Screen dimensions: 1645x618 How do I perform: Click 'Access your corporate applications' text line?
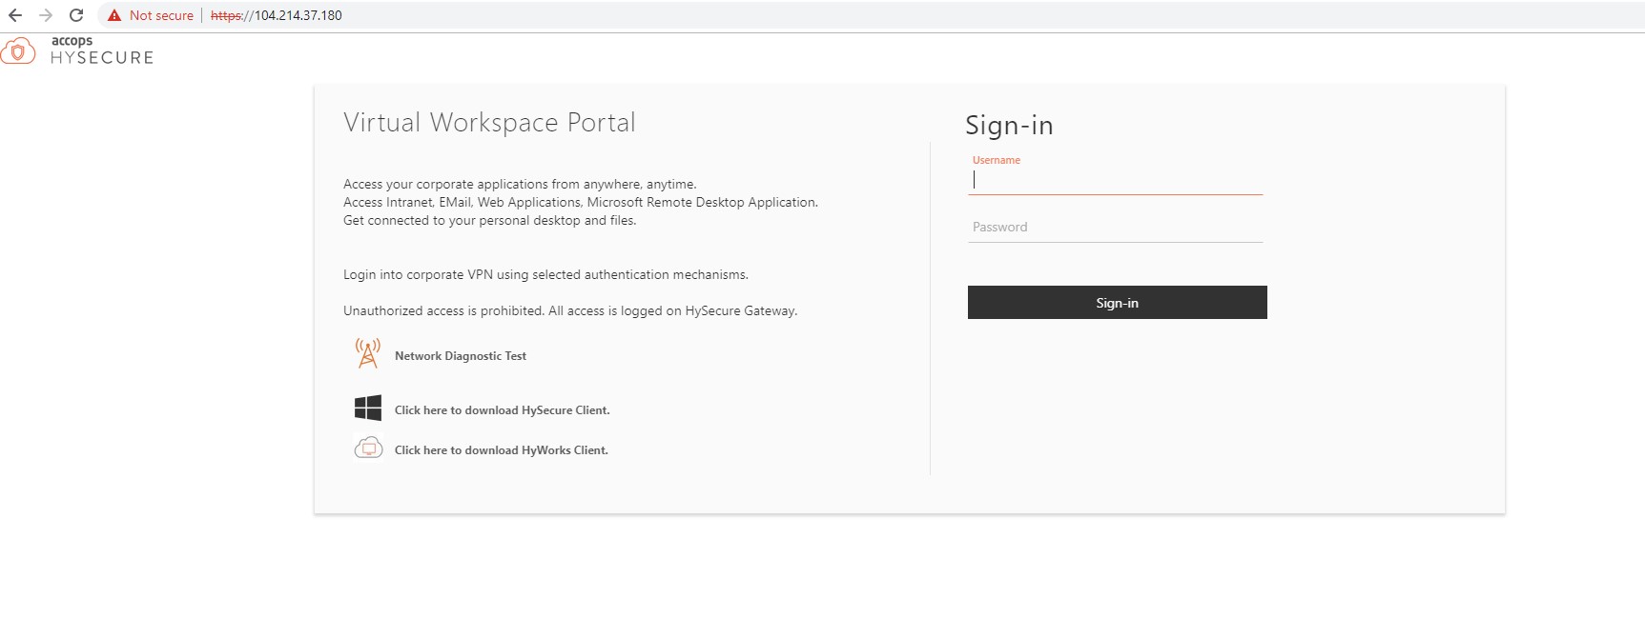pos(520,185)
